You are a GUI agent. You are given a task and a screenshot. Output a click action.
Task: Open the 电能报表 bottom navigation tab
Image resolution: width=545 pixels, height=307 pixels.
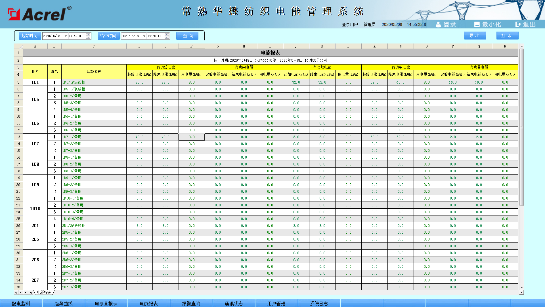[149, 303]
